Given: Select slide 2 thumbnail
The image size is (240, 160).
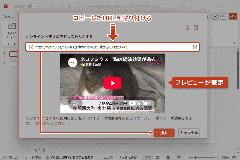Looking at the screenshot, I should pyautogui.click(x=13, y=64).
